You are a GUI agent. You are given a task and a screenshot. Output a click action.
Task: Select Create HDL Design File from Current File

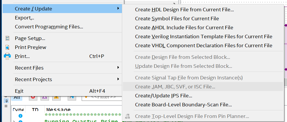(203, 10)
